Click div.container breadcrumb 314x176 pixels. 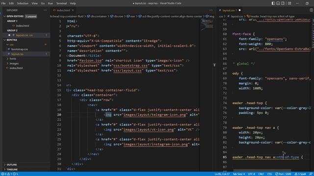click(x=97, y=16)
